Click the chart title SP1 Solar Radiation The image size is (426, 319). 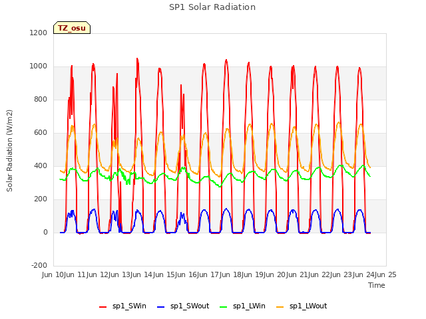(212, 7)
